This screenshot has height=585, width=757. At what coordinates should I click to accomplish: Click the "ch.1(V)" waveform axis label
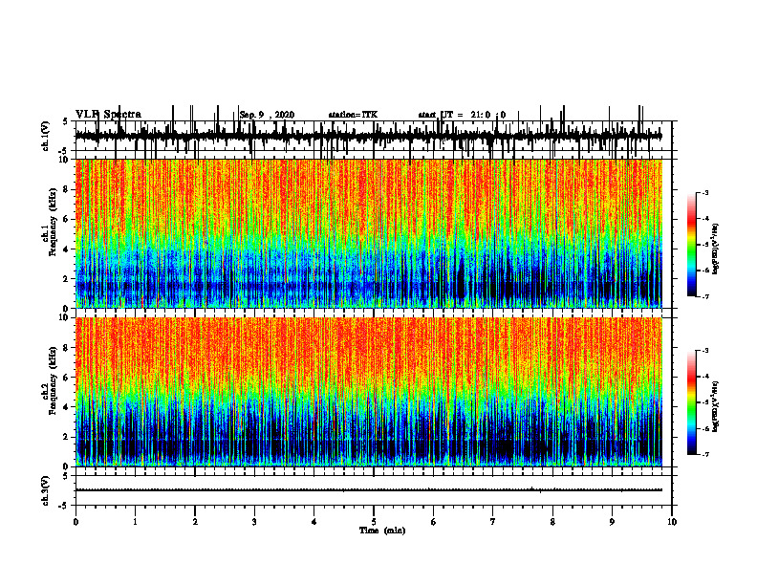click(46, 136)
